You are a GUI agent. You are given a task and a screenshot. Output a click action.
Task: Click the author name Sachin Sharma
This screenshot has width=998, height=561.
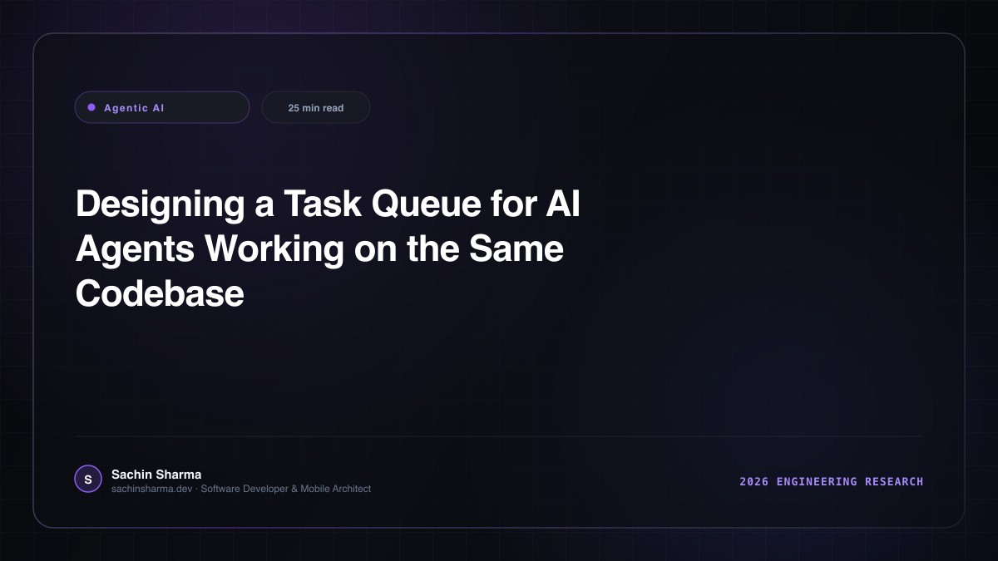point(156,474)
